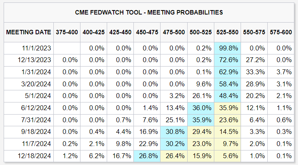Click the 48.4% highlighted cell
This screenshot has width=298, height=165.
pos(227,96)
